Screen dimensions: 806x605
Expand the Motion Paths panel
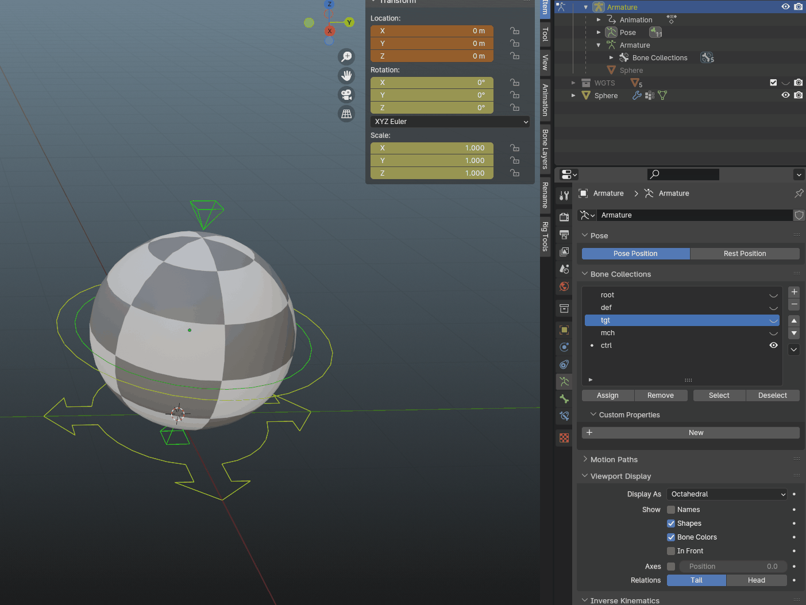tap(614, 460)
